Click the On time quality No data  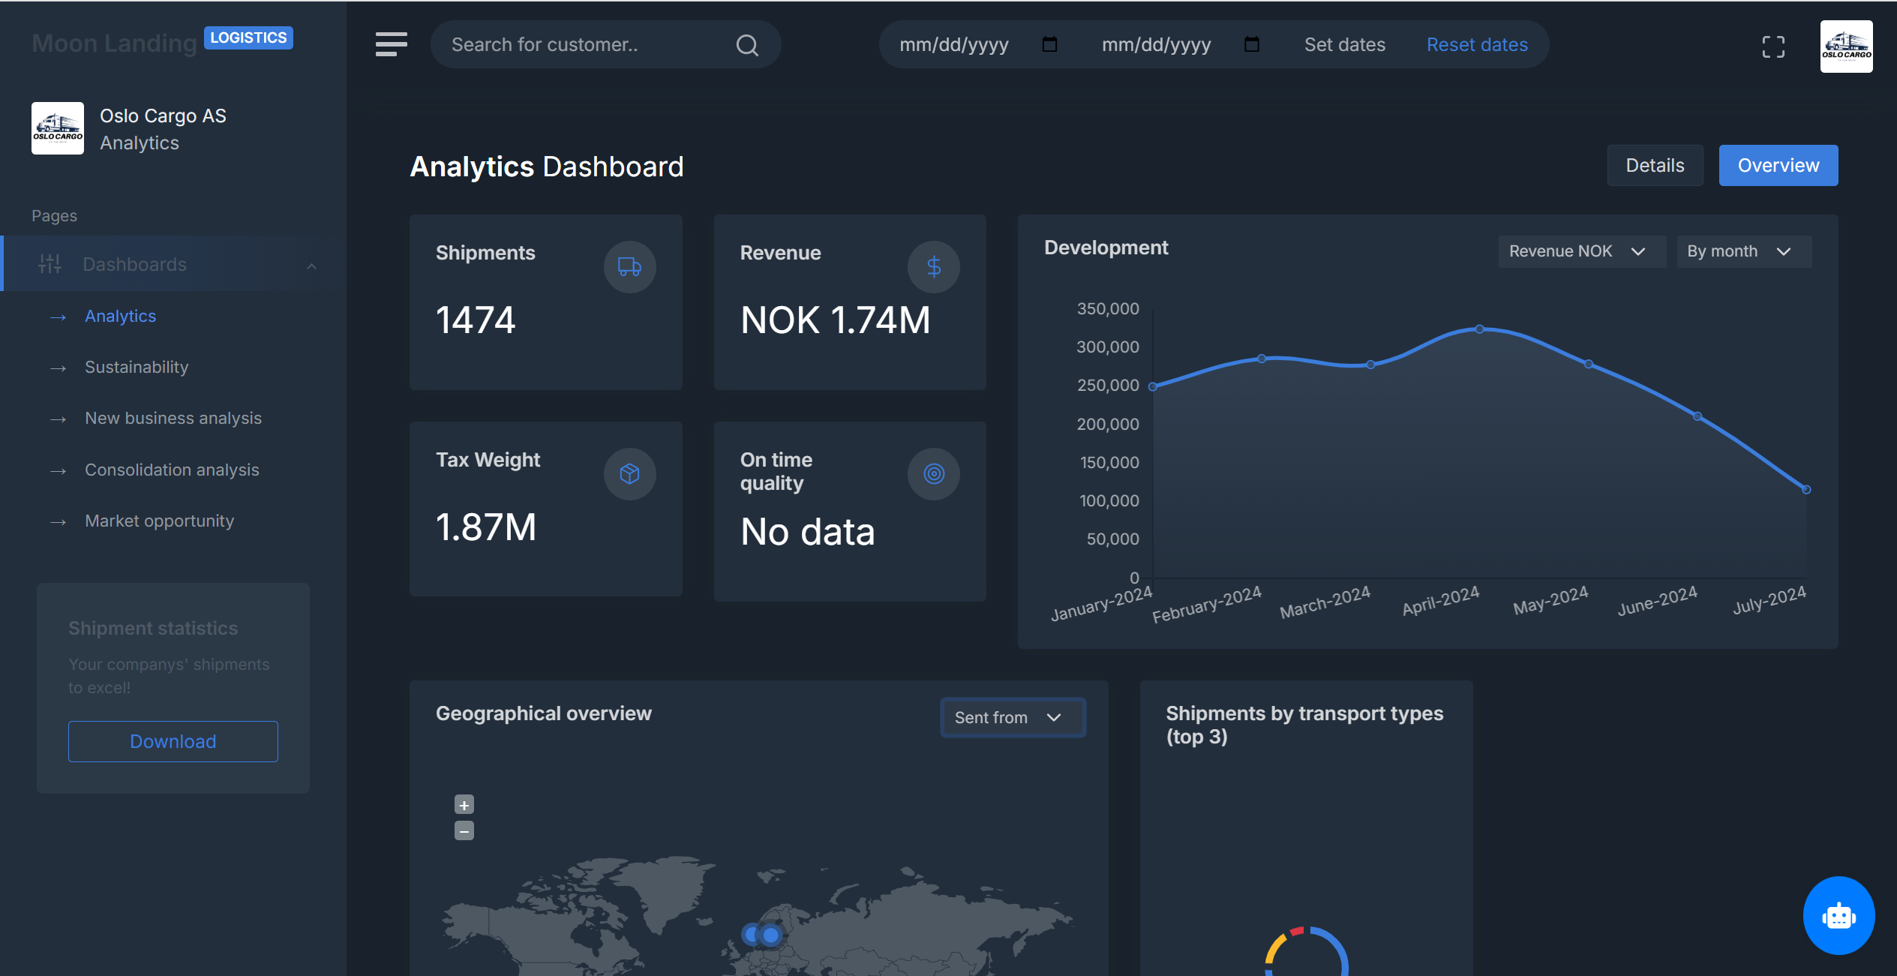pyautogui.click(x=807, y=531)
